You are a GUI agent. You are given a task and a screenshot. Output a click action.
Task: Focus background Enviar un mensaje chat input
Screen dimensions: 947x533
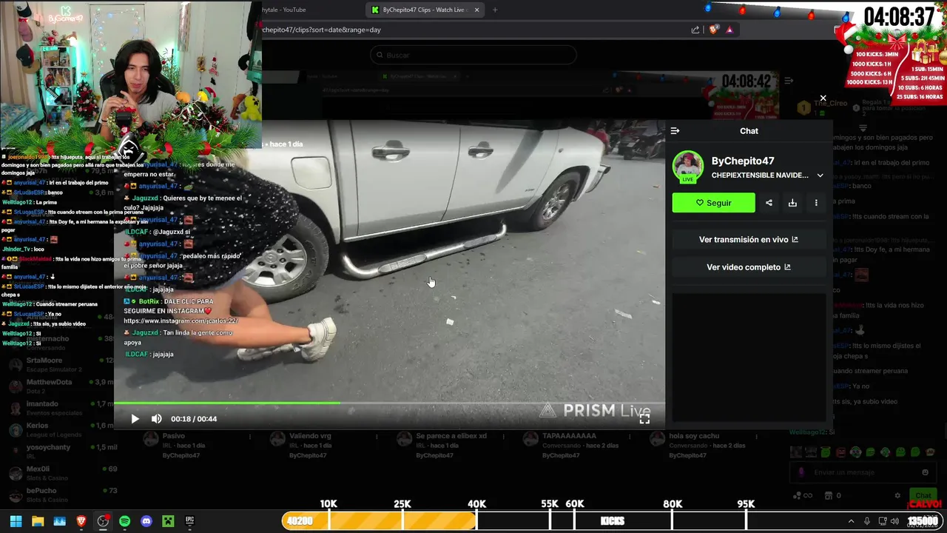862,472
